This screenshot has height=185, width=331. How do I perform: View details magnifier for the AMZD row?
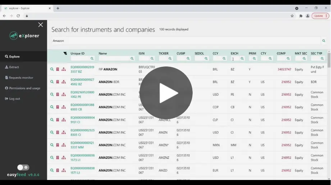(52, 170)
